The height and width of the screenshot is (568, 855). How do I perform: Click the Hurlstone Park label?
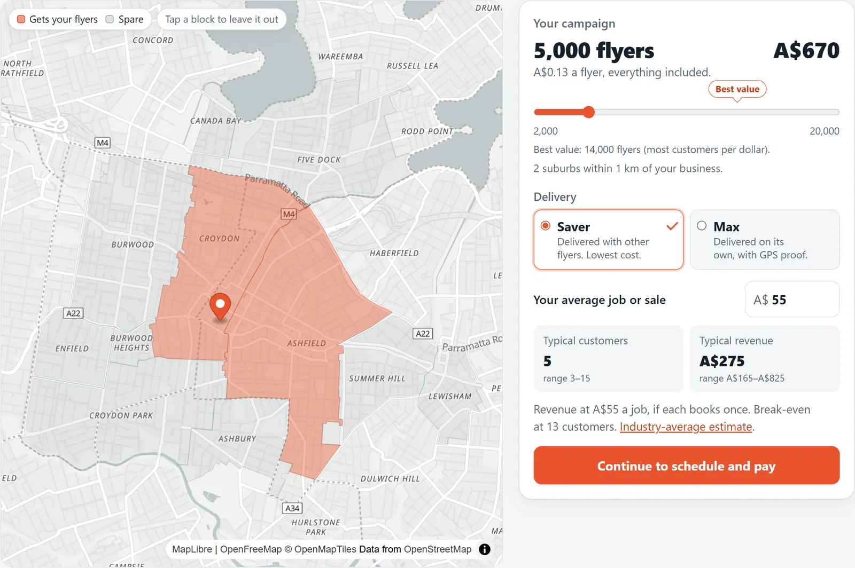(x=316, y=527)
